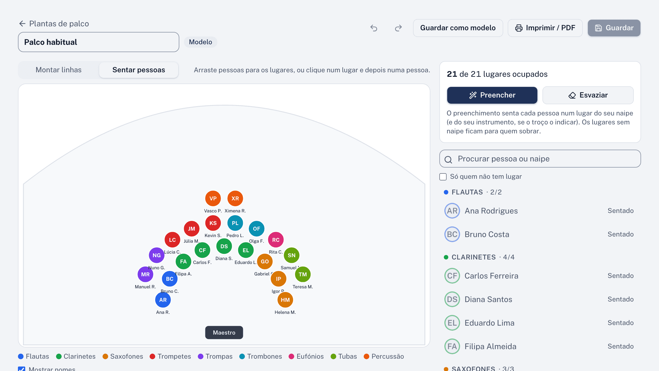Click the HM seat Helena M.
Screen dimensions: 659x371
[285, 300]
